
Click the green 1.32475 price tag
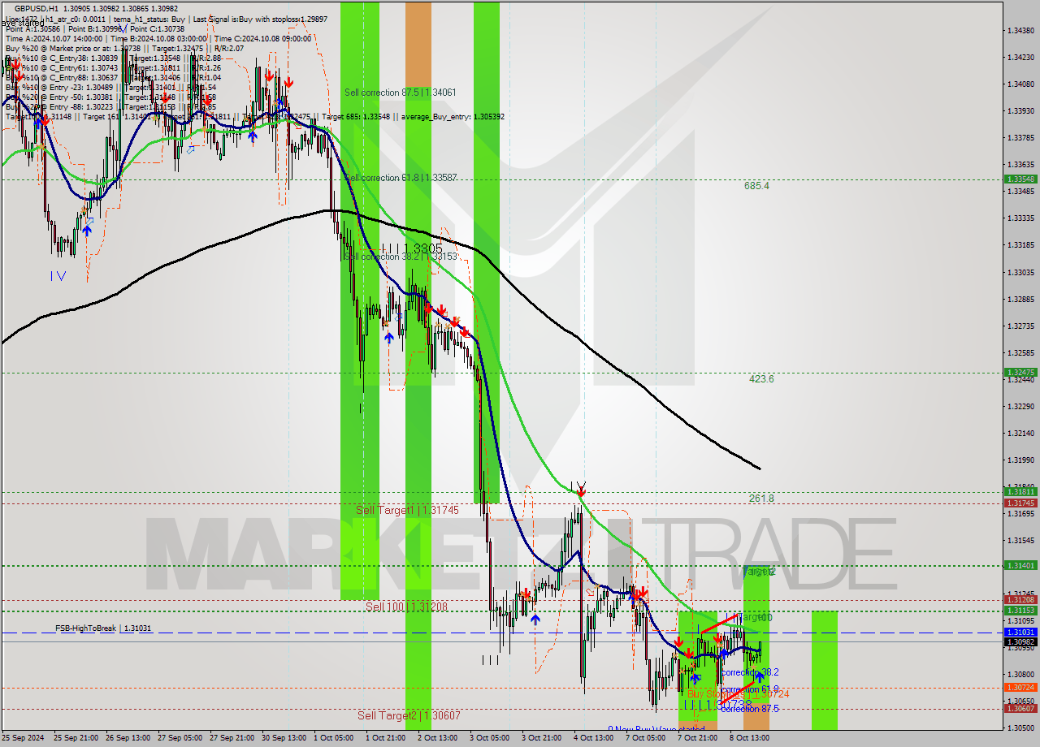pos(1020,373)
